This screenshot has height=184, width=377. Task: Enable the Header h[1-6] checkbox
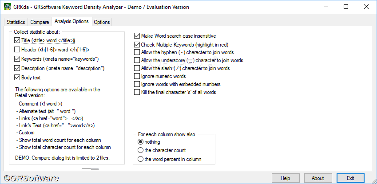click(x=17, y=50)
